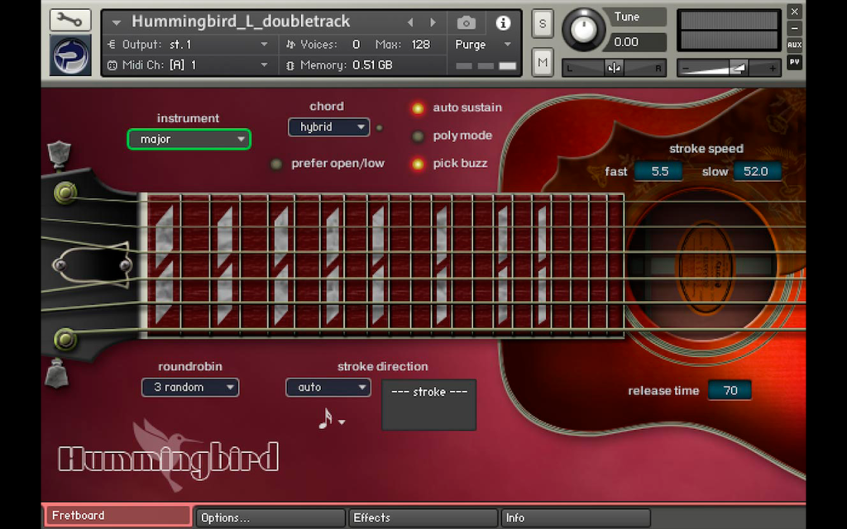
Task: Open the roundrobin 3 random dropdown
Action: [190, 387]
